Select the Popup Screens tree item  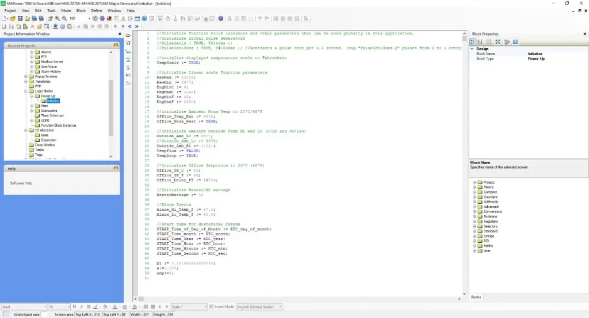(46, 76)
